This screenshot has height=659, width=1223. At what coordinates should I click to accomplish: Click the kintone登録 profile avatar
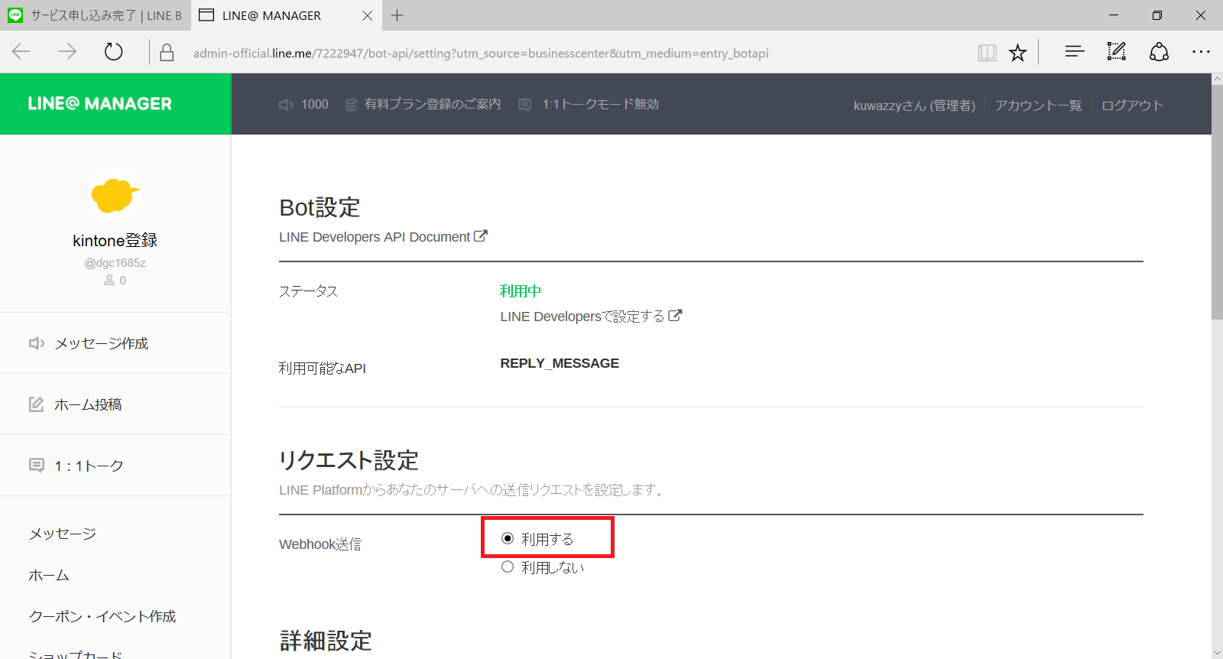[x=115, y=195]
